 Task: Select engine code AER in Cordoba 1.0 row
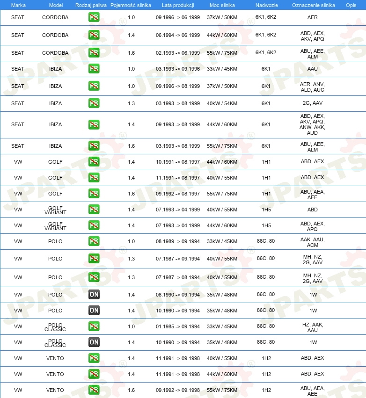(312, 17)
